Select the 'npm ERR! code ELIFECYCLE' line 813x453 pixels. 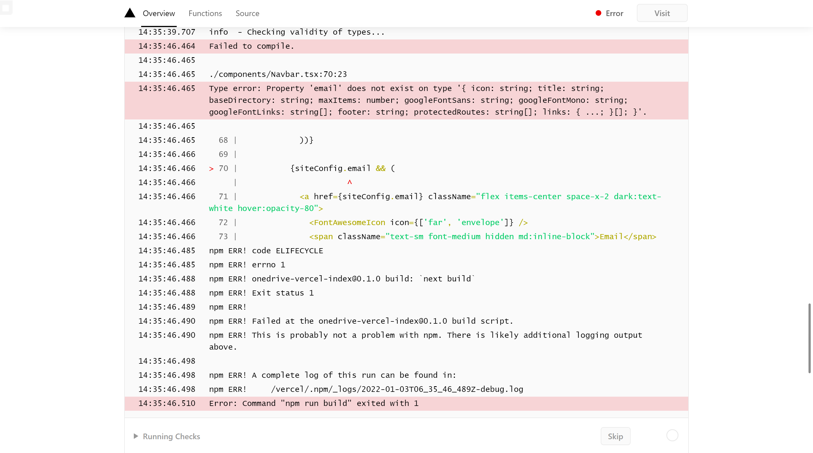[x=266, y=250]
